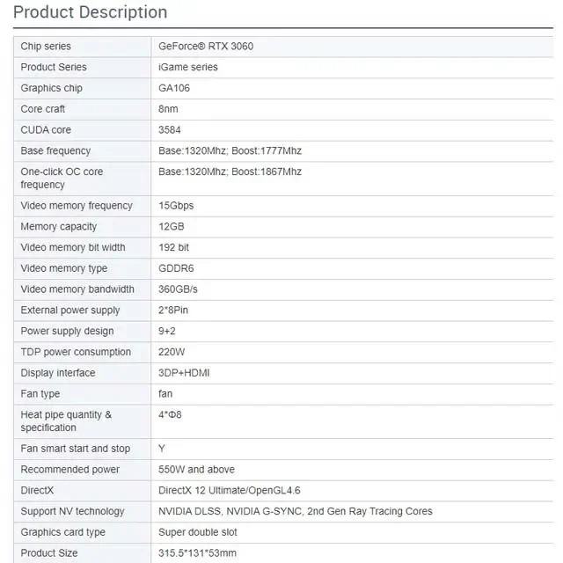
Task: Click the CUDA core label
Action: coord(46,130)
